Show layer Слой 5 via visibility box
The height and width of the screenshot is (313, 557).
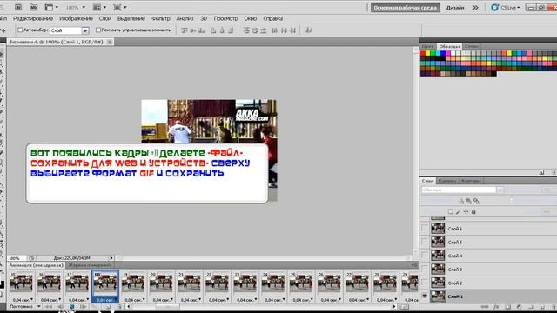425,243
